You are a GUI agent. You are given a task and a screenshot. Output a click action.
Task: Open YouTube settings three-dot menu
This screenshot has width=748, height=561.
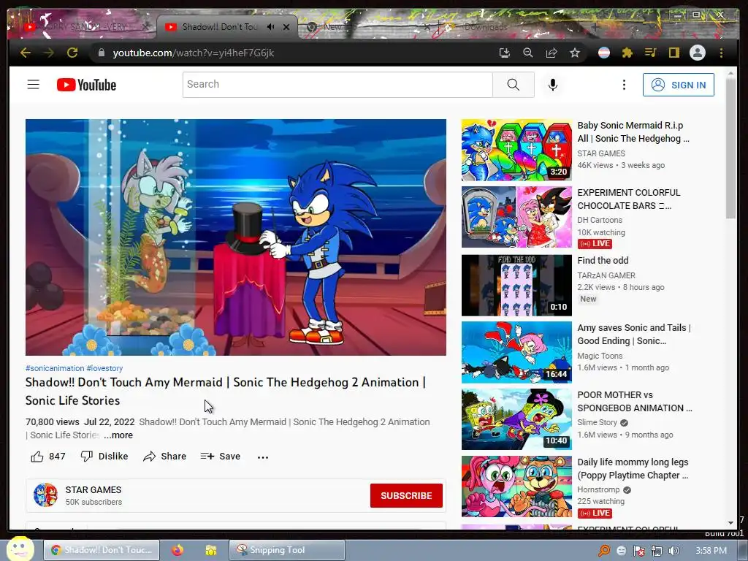(x=624, y=85)
